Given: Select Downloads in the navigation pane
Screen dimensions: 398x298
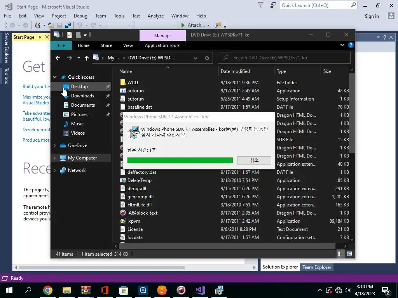Looking at the screenshot, I should point(82,96).
